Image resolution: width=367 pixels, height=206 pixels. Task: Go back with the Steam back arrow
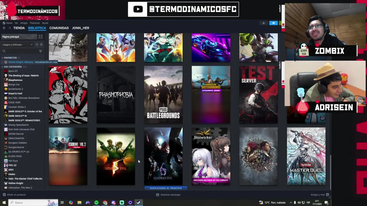coord(4,28)
